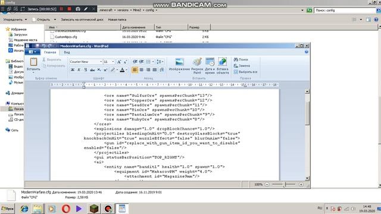Center the paragraph text
Screen dimensions: 381x214
coord(142,70)
